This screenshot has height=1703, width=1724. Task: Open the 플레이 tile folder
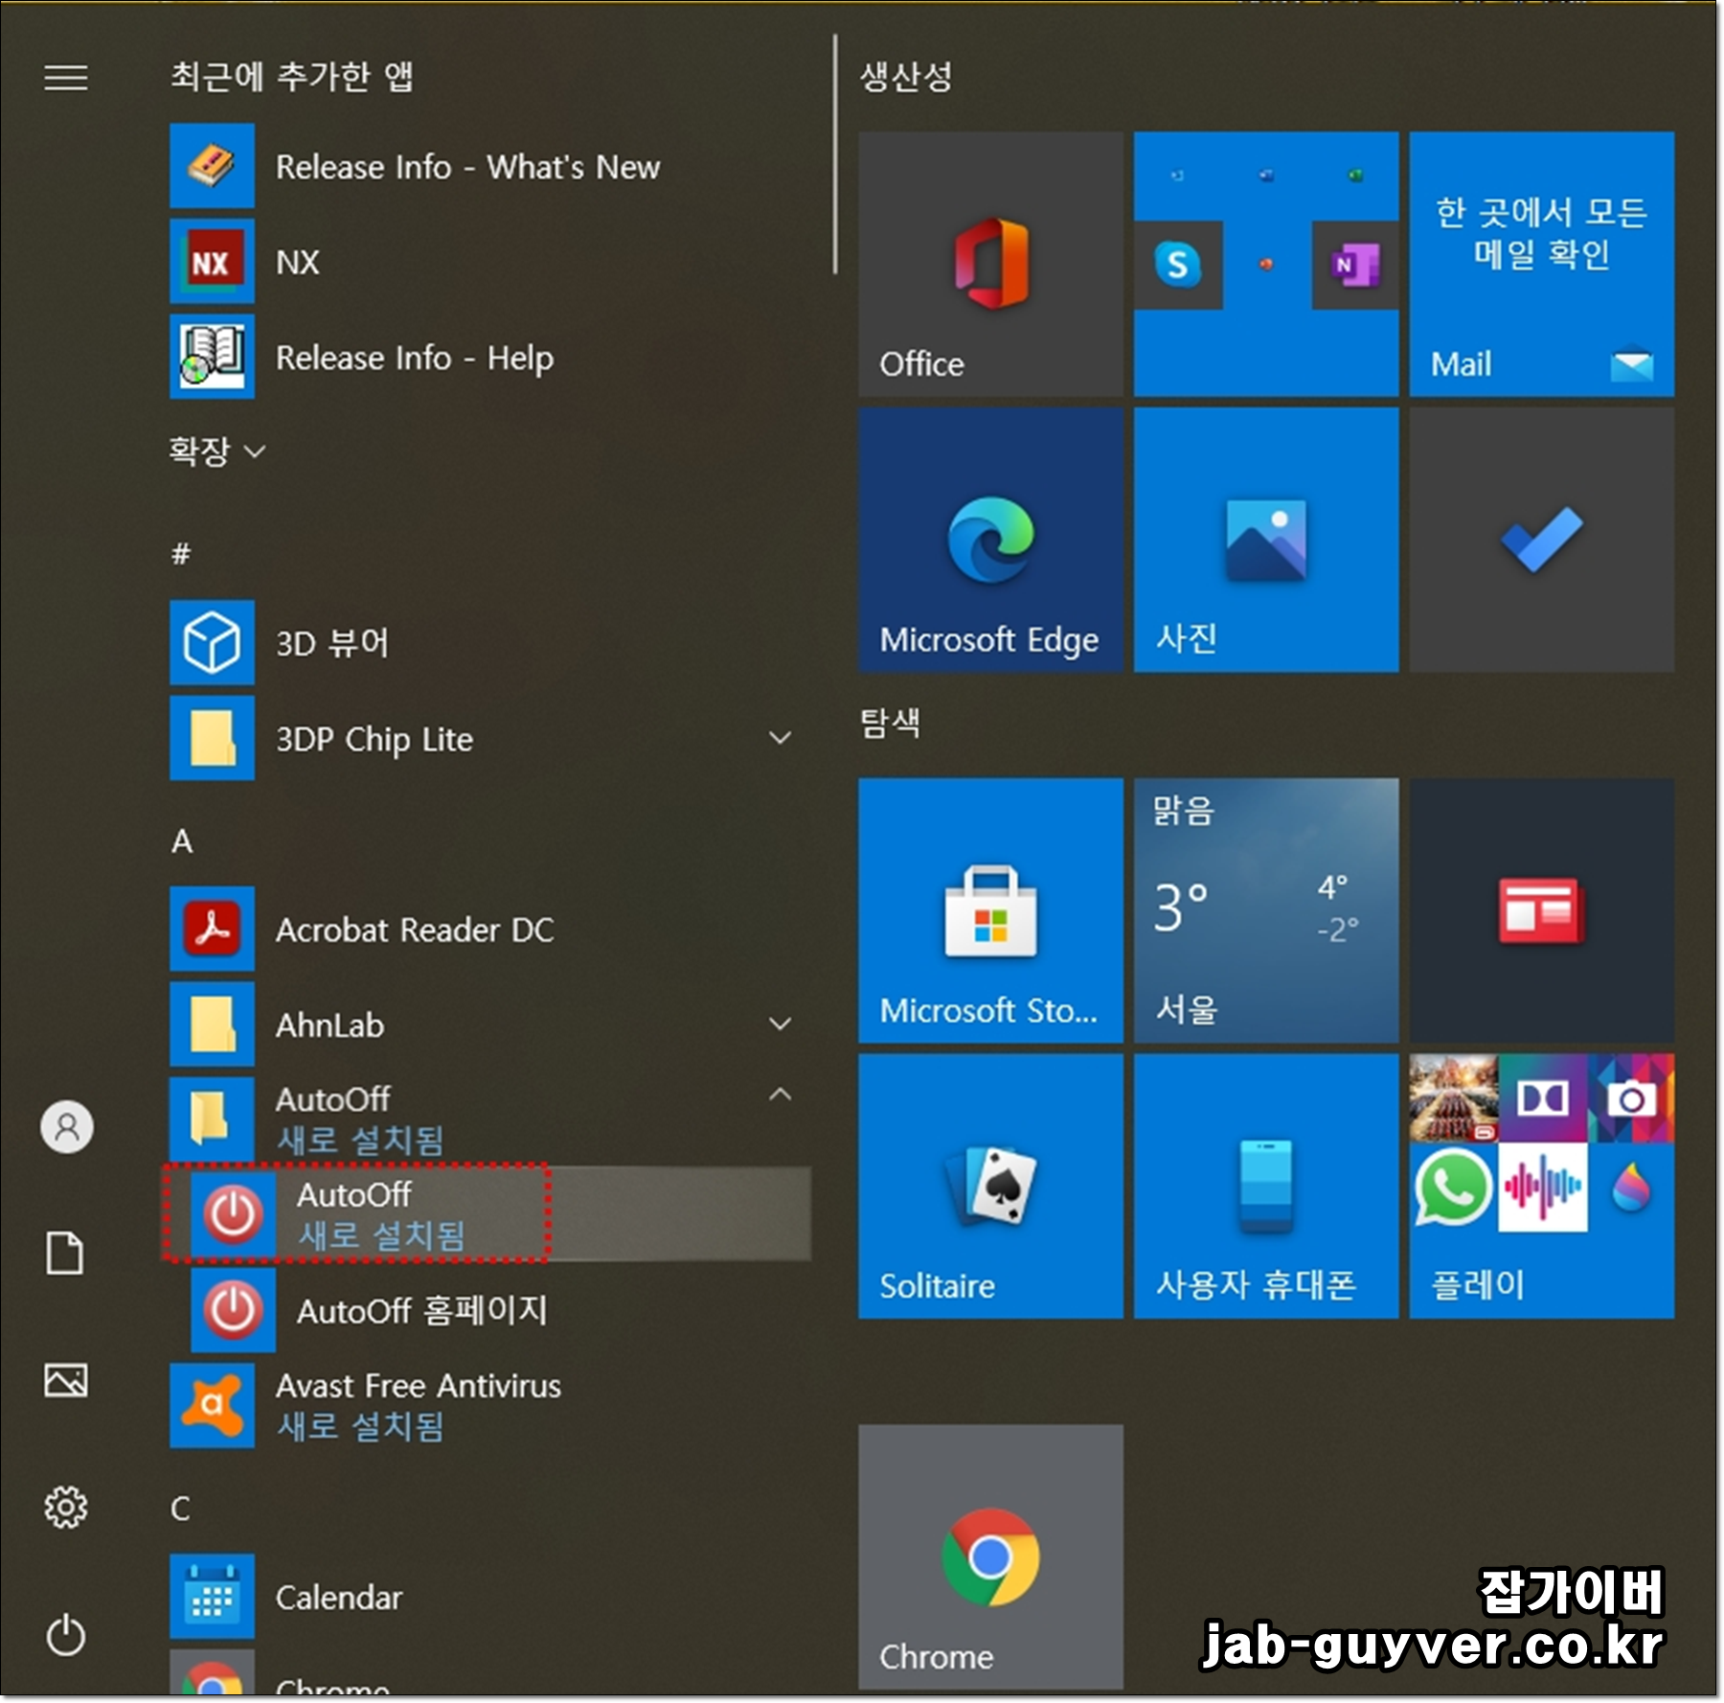[x=1541, y=1186]
